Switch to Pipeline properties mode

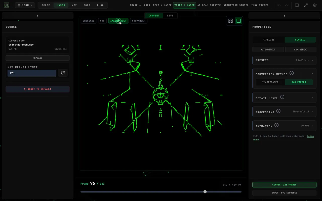click(269, 40)
